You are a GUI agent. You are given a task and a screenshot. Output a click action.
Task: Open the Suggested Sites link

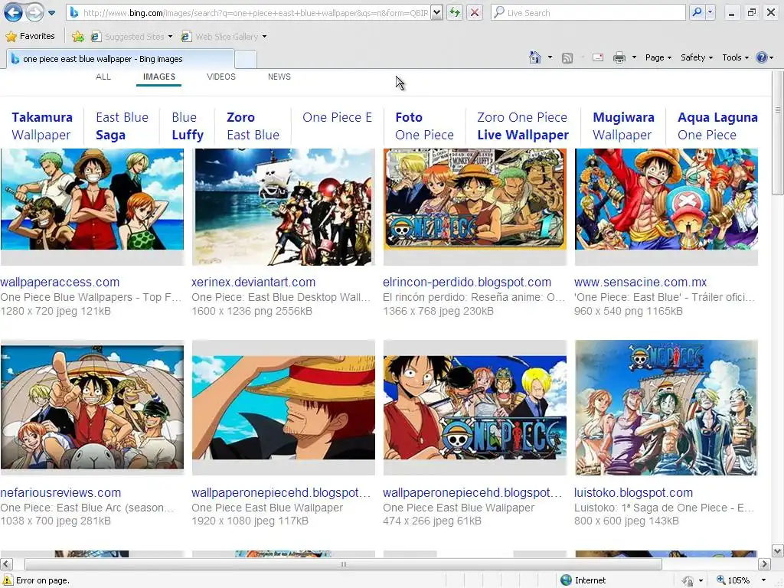132,37
